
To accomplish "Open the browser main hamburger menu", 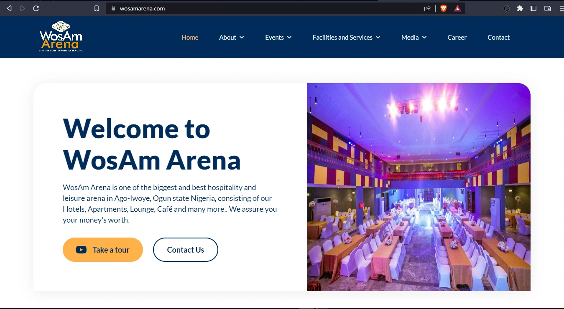I will click(x=561, y=8).
